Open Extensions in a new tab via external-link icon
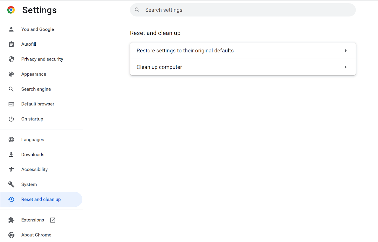This screenshot has width=378, height=242. 52,220
